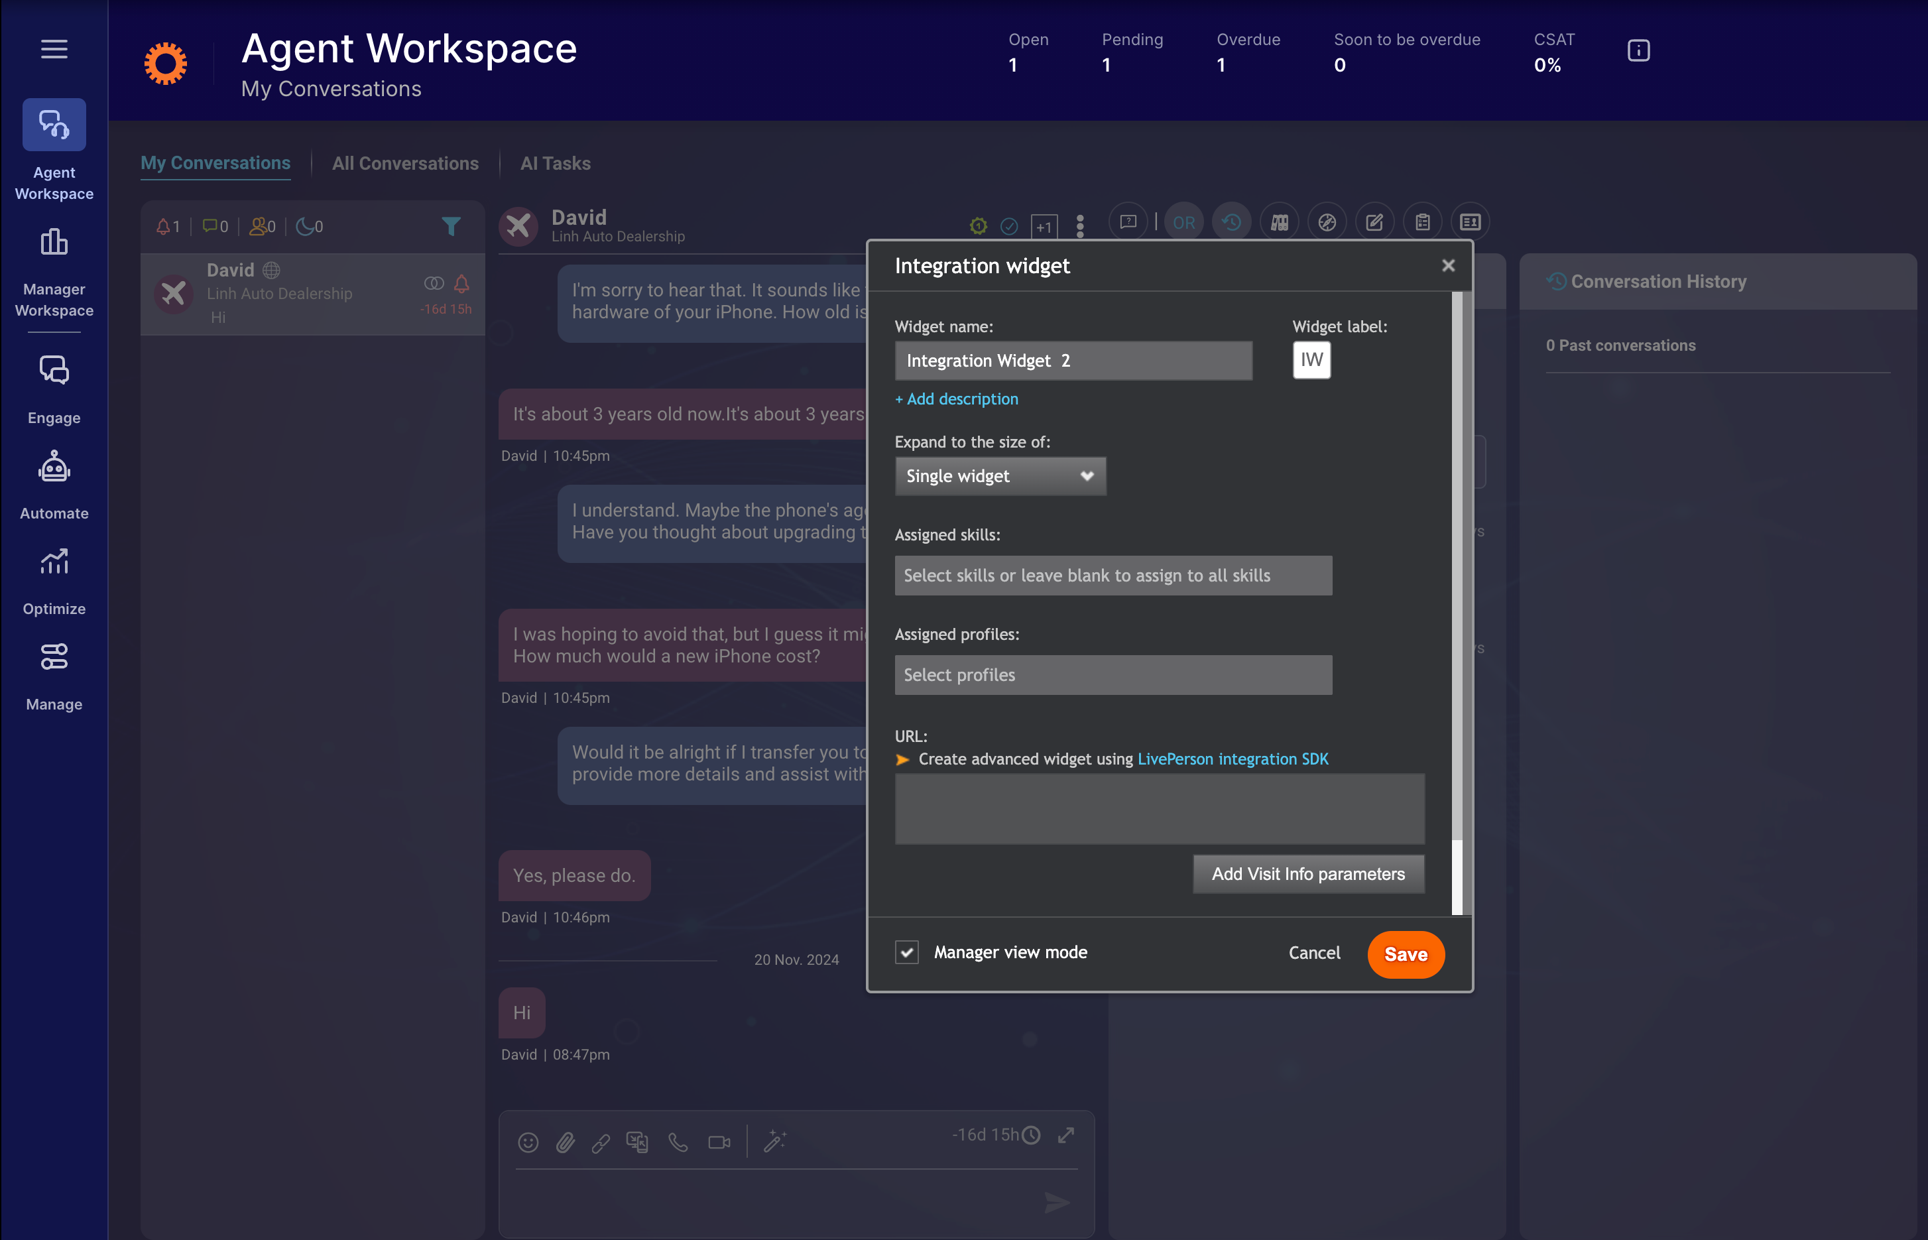The image size is (1928, 1240).
Task: Expand the message composer area
Action: [x=1066, y=1135]
